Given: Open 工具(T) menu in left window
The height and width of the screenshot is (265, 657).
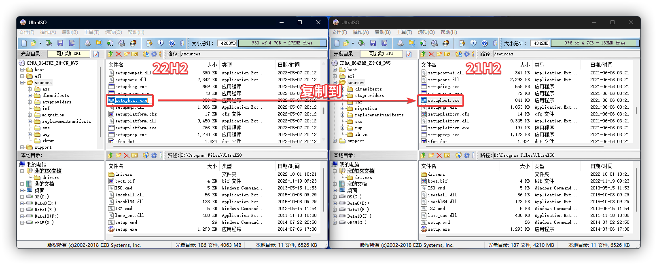Looking at the screenshot, I should click(x=91, y=32).
